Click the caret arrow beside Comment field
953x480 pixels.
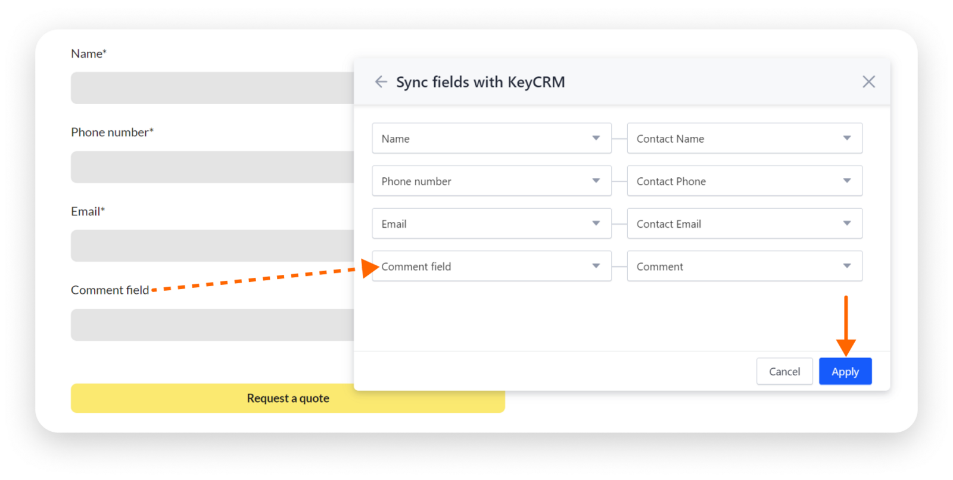pos(596,266)
